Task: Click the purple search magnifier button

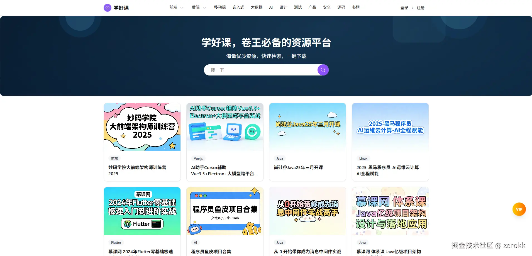Action: click(323, 70)
